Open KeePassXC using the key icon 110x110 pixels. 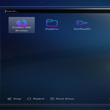coord(82,23)
